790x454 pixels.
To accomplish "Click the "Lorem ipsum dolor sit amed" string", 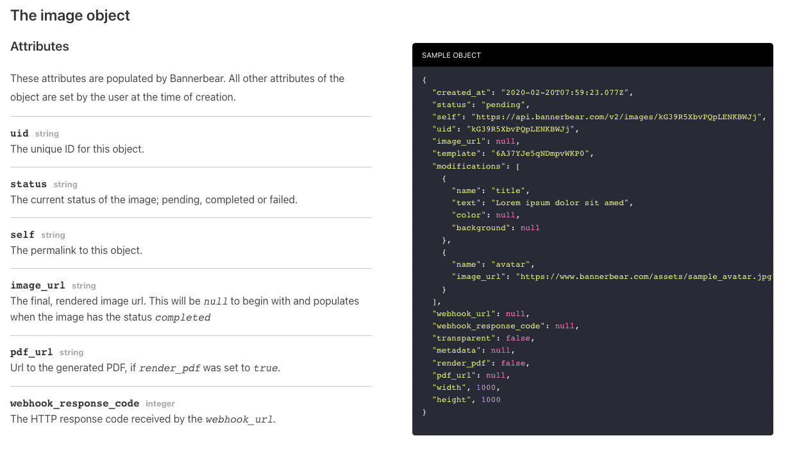I will coord(562,203).
